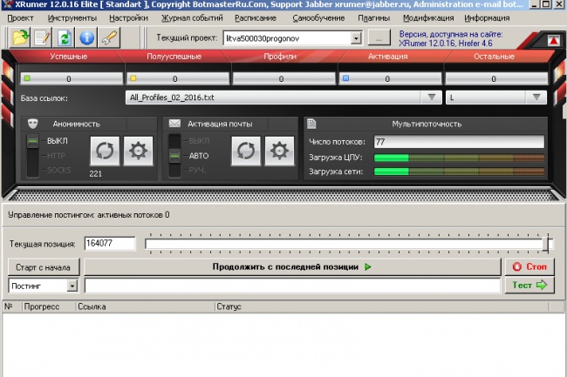Click the position slider thumb
The width and height of the screenshot is (567, 377).
point(546,245)
